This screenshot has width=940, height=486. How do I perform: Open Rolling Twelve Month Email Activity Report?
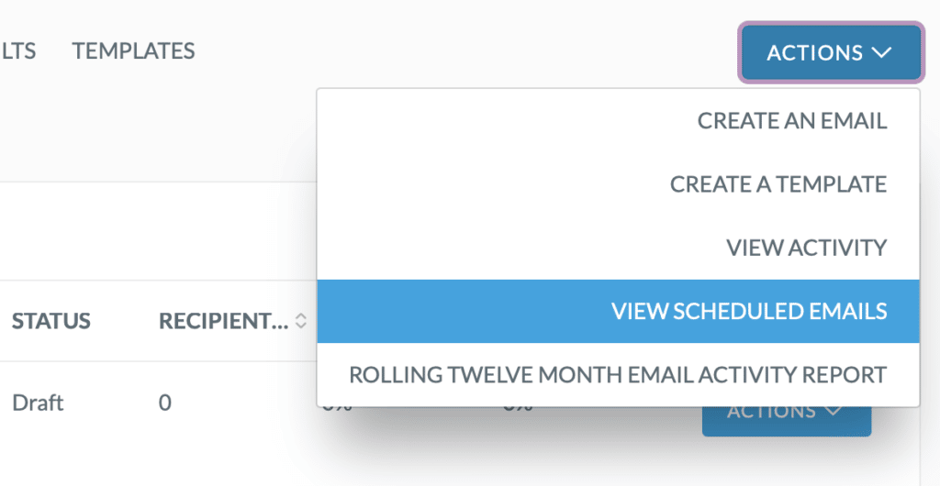pyautogui.click(x=618, y=375)
